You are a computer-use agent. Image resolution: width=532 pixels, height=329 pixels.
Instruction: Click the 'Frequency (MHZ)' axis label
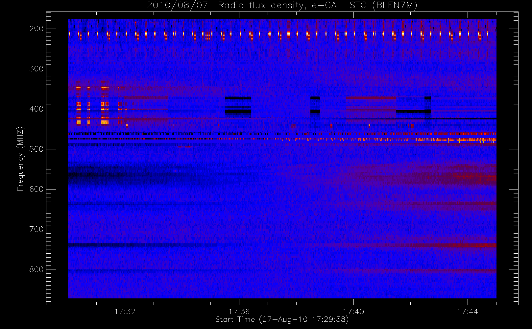coord(20,159)
